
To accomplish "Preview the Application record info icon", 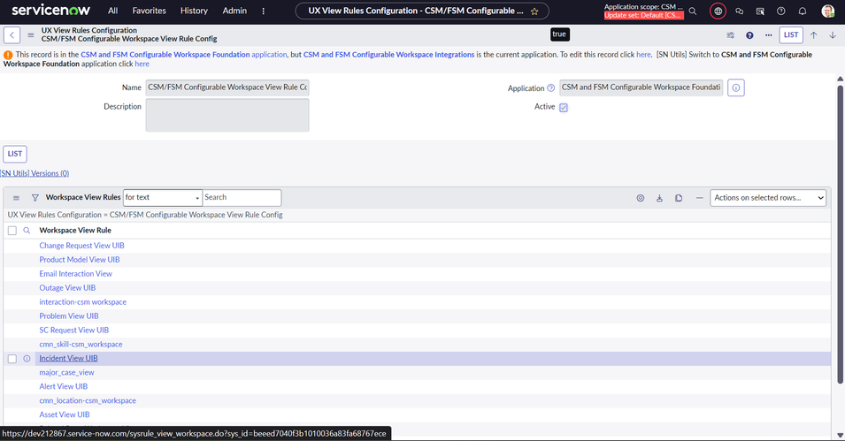I will point(736,87).
